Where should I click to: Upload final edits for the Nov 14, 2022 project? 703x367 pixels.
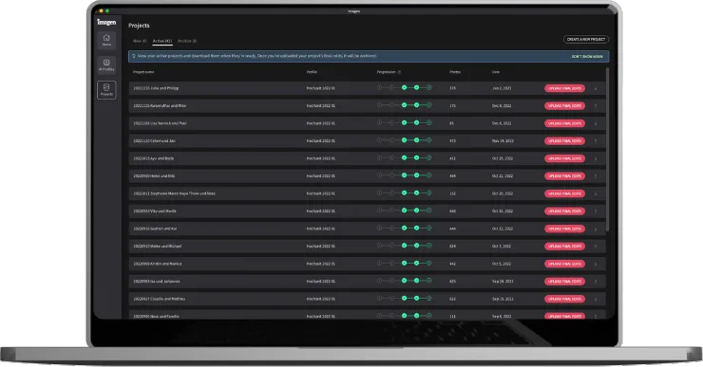click(x=564, y=141)
